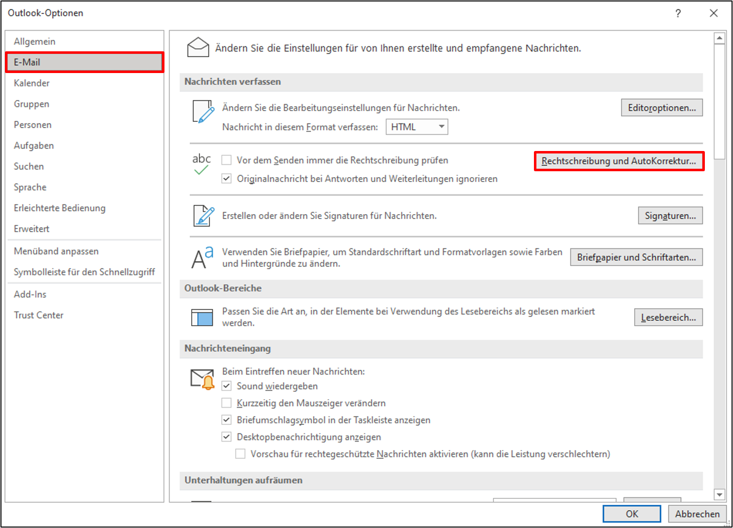The height and width of the screenshot is (528, 733).
Task: Click Abbrechen to cancel
Action: 697,514
